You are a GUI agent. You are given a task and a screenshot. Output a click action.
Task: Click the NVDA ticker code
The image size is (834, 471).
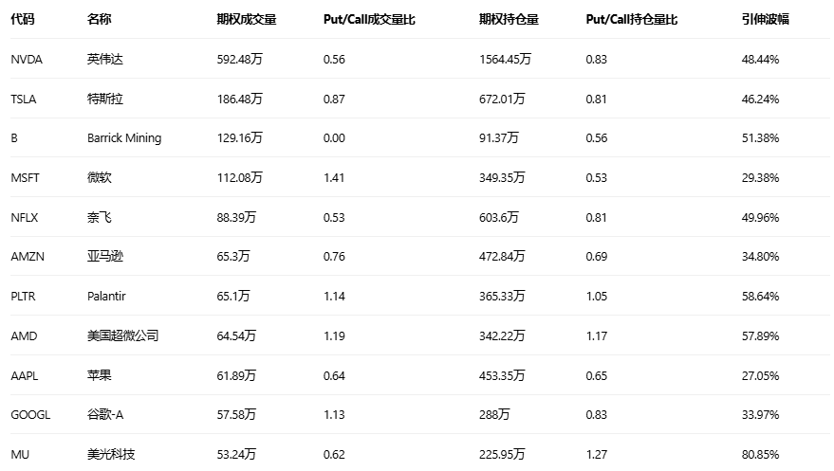coord(26,59)
